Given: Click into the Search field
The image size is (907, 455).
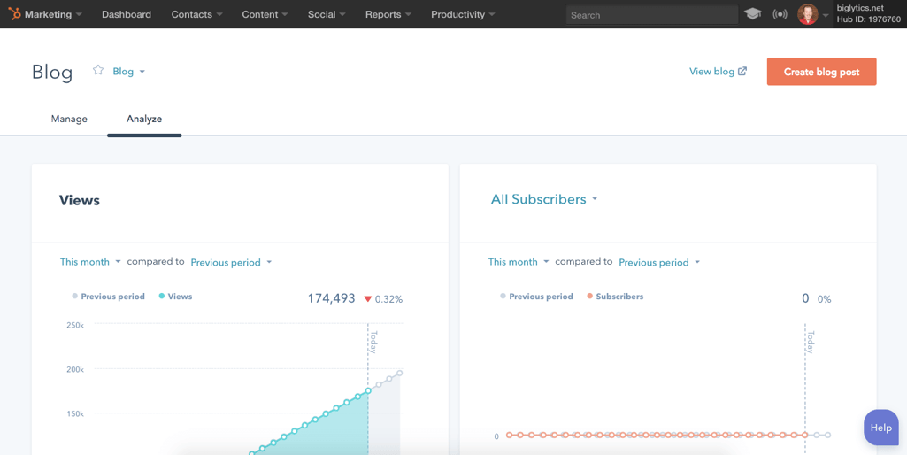Looking at the screenshot, I should (x=652, y=15).
